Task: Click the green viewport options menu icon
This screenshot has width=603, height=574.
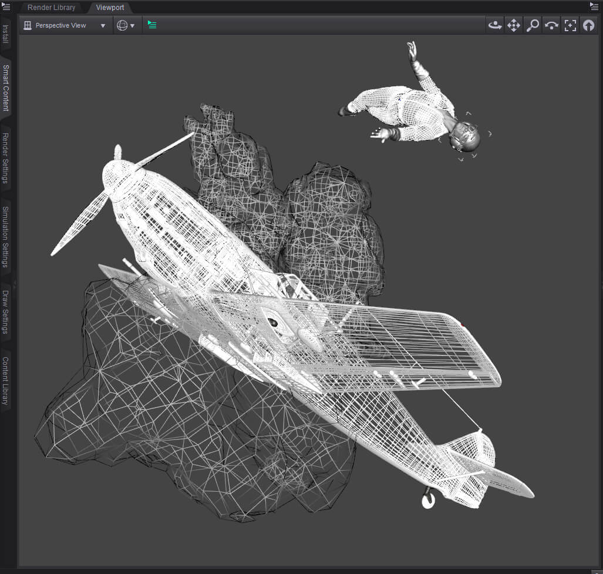Action: point(152,25)
